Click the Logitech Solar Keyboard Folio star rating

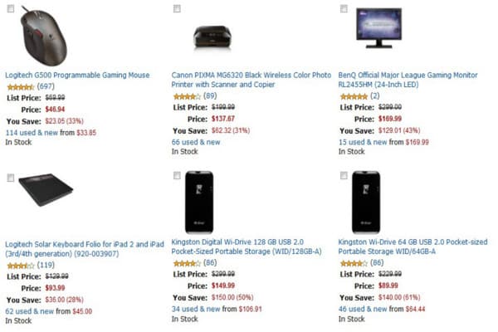click(x=20, y=266)
